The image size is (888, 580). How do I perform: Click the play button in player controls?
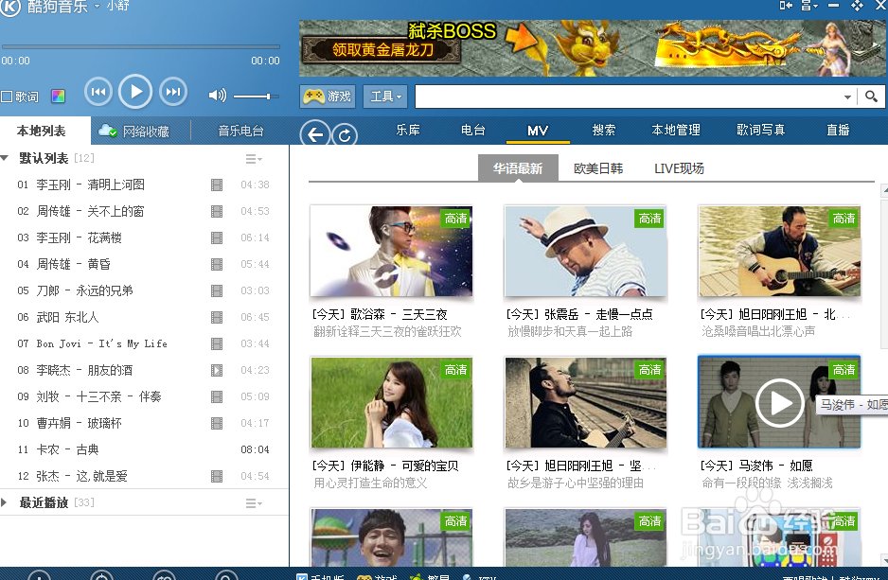tap(135, 92)
